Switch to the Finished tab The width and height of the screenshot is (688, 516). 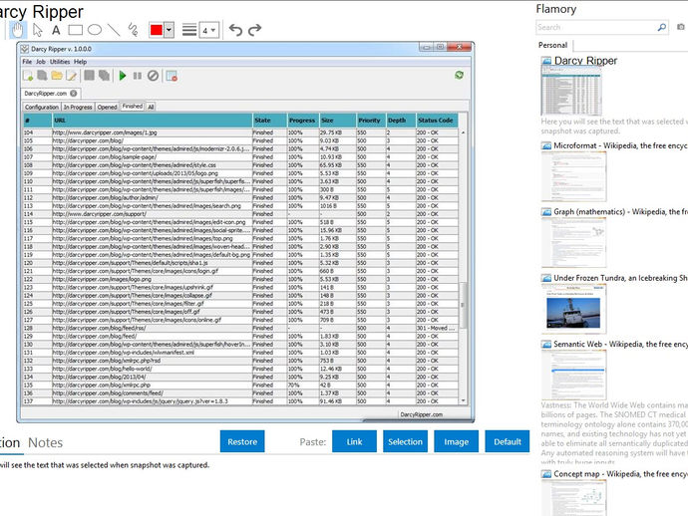pos(132,107)
